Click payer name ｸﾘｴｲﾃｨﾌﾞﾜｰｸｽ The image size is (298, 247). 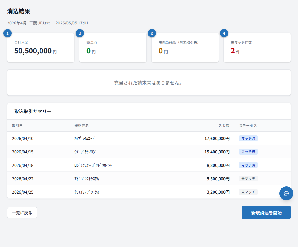click(x=87, y=192)
